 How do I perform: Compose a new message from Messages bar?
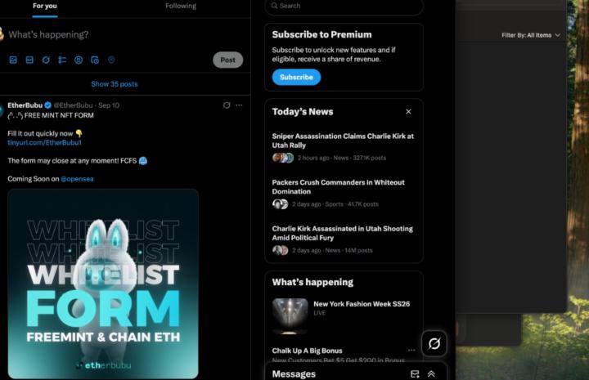(415, 374)
